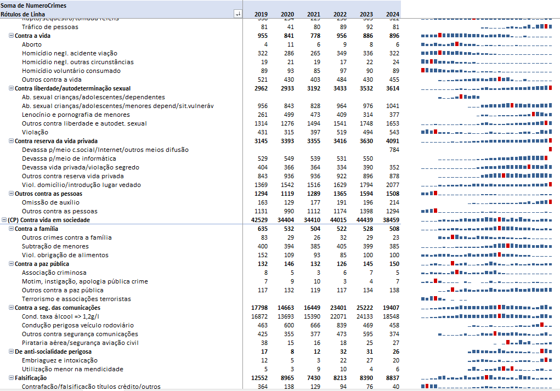Collapse the Contra a paz pública group
560x391 pixels.
pyautogui.click(x=11, y=264)
